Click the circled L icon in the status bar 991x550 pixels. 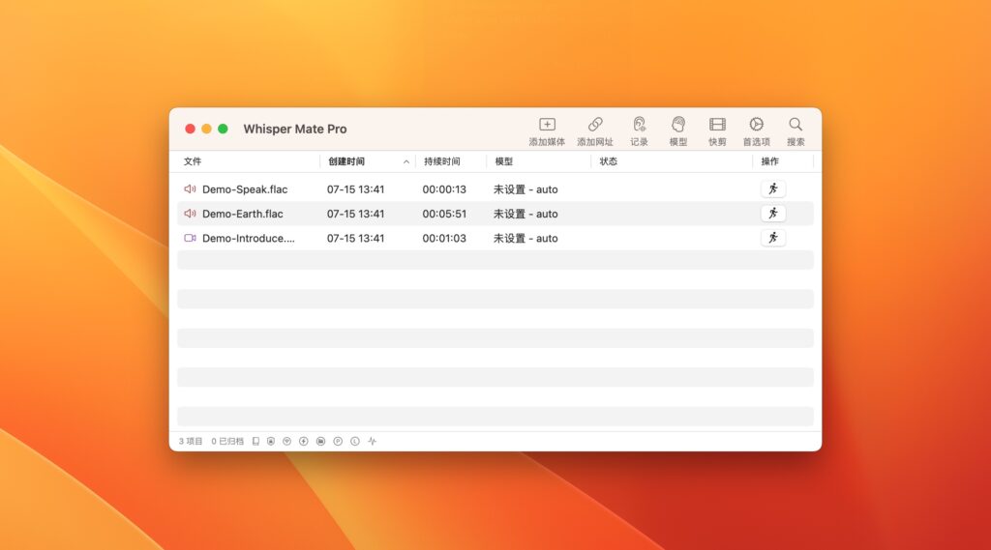click(354, 442)
